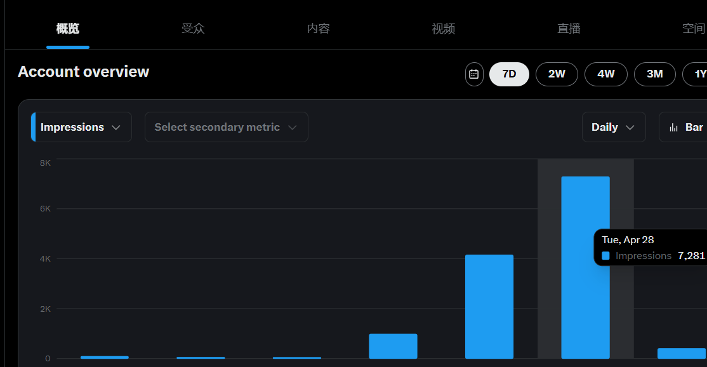Image resolution: width=707 pixels, height=367 pixels.
Task: Open the Select secondary metric dropdown
Action: point(226,127)
